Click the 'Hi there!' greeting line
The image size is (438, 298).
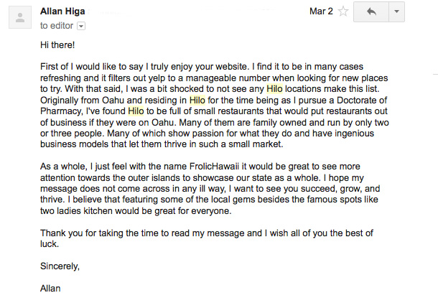[57, 45]
